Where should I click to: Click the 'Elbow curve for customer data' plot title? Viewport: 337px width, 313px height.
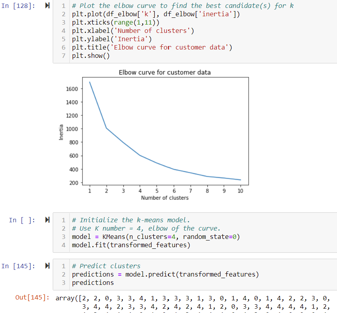click(165, 73)
